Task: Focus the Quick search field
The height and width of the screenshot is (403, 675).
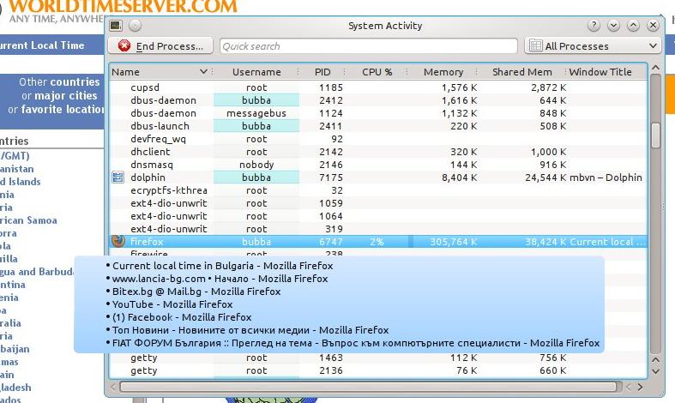Action: tap(369, 46)
